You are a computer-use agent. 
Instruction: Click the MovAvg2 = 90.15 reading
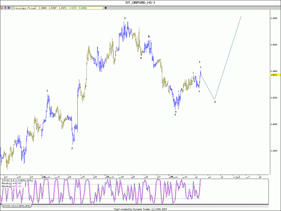(11, 186)
